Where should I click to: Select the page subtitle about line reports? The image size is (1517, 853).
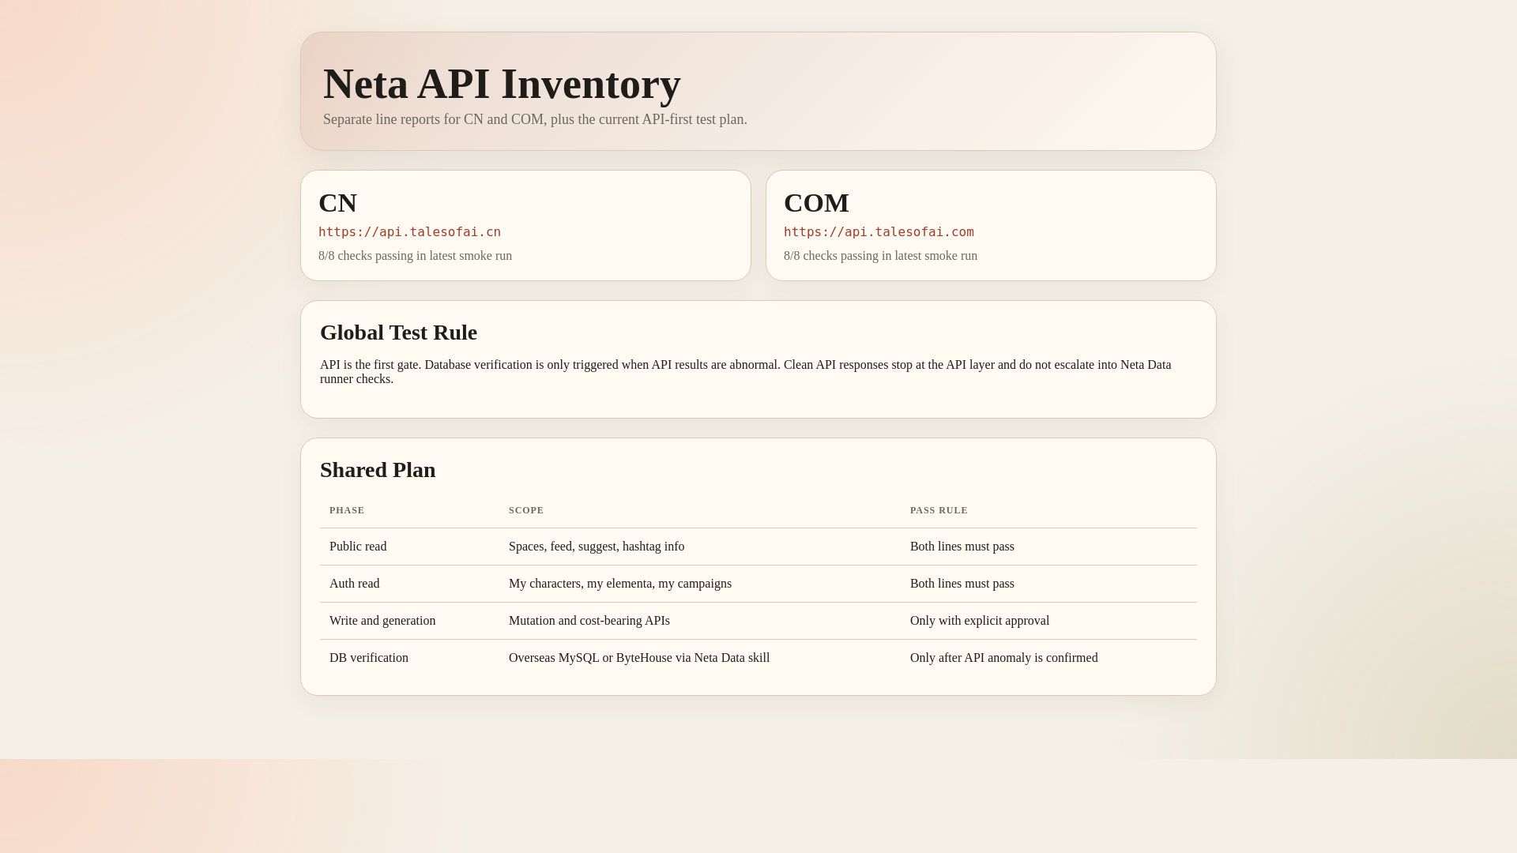(535, 119)
